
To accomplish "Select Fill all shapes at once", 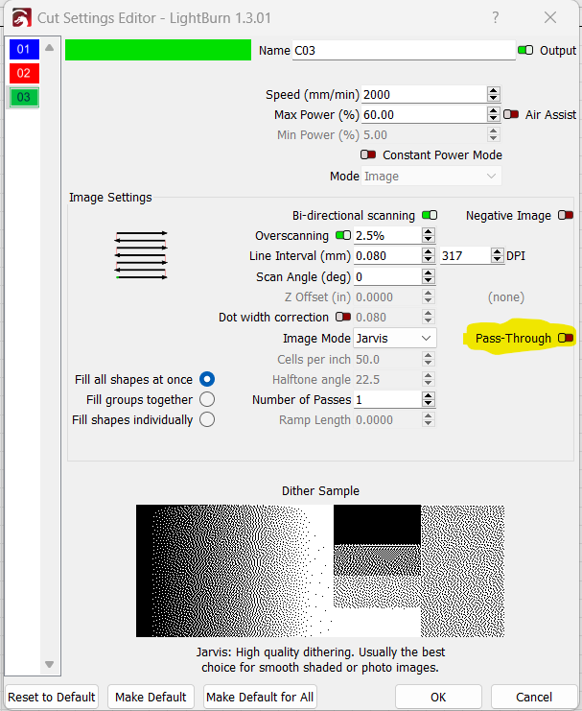I will pos(207,379).
